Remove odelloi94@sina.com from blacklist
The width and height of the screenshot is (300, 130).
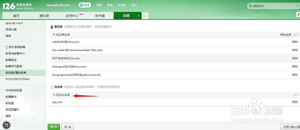click(295, 42)
